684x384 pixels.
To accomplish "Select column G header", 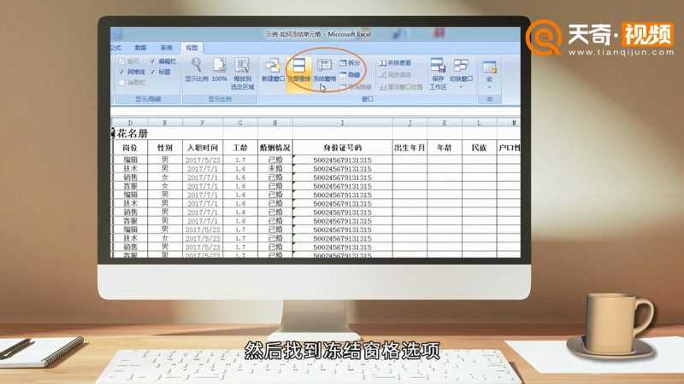I will point(240,123).
